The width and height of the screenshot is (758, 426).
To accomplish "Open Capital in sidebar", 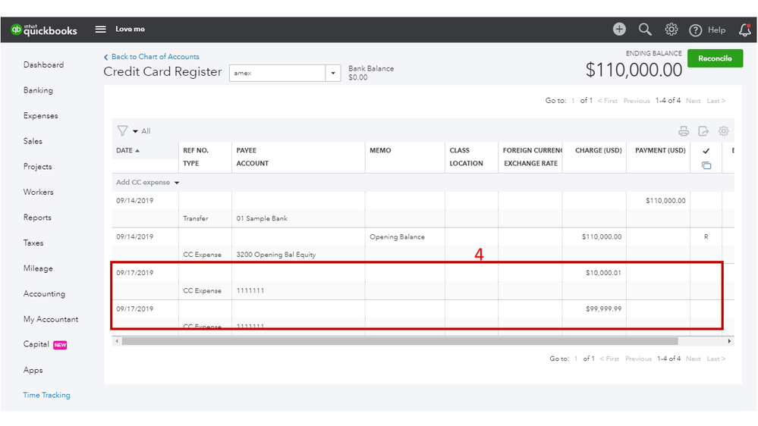I will 36,344.
